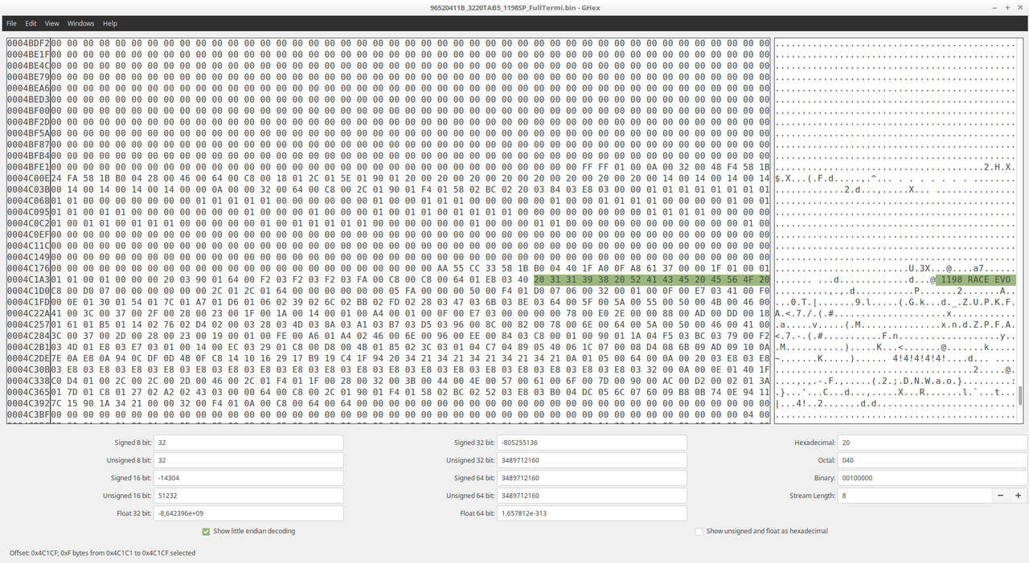Click the Unsigned 16 bit value field

pyautogui.click(x=248, y=496)
